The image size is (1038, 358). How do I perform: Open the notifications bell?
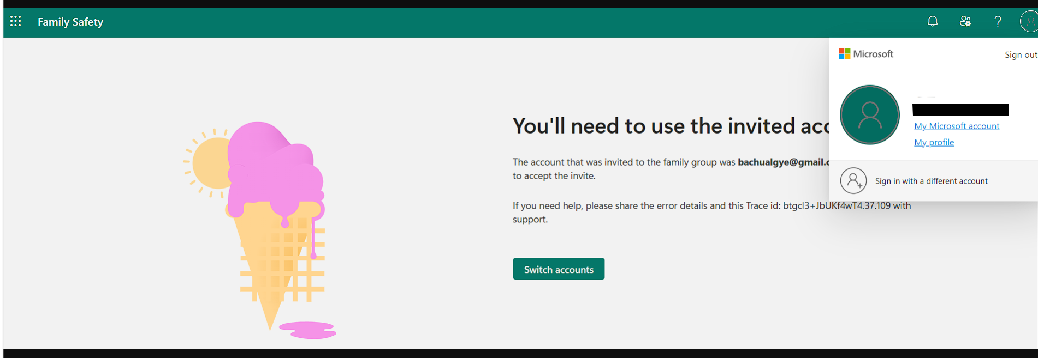[x=933, y=21]
